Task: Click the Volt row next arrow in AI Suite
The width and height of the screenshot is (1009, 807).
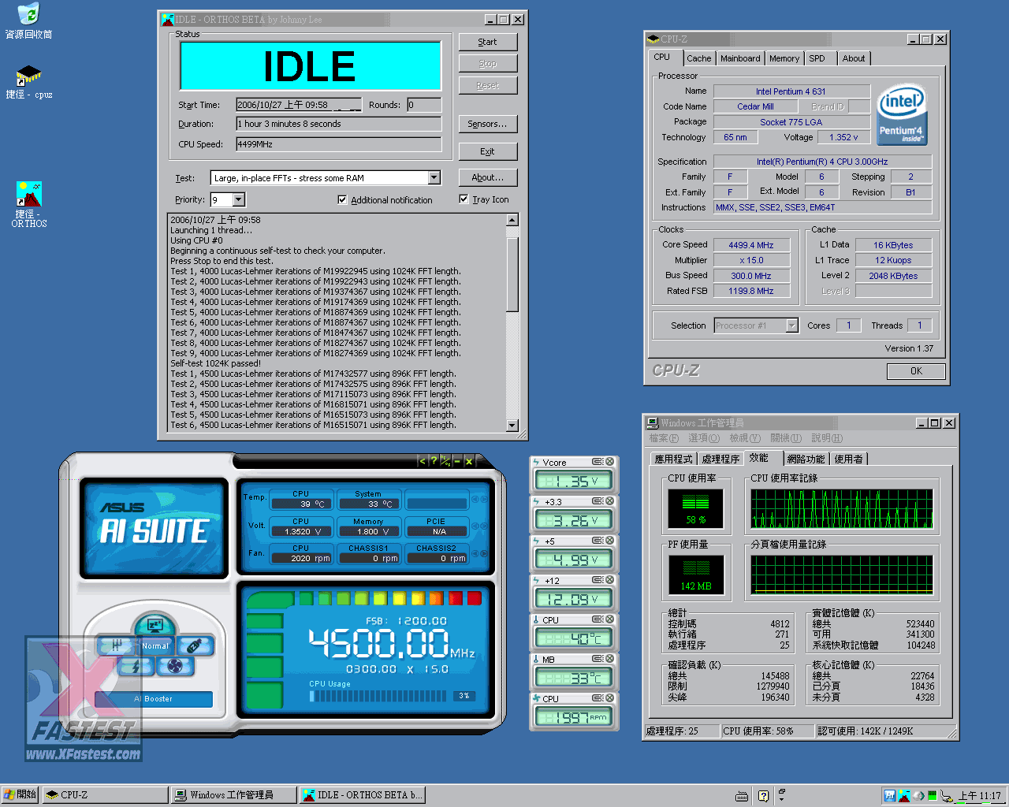Action: 484,526
